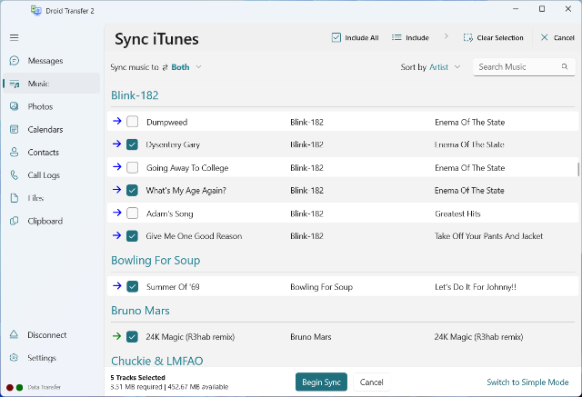Check the Dumpweed track checkbox
582x397 pixels.
pos(132,122)
